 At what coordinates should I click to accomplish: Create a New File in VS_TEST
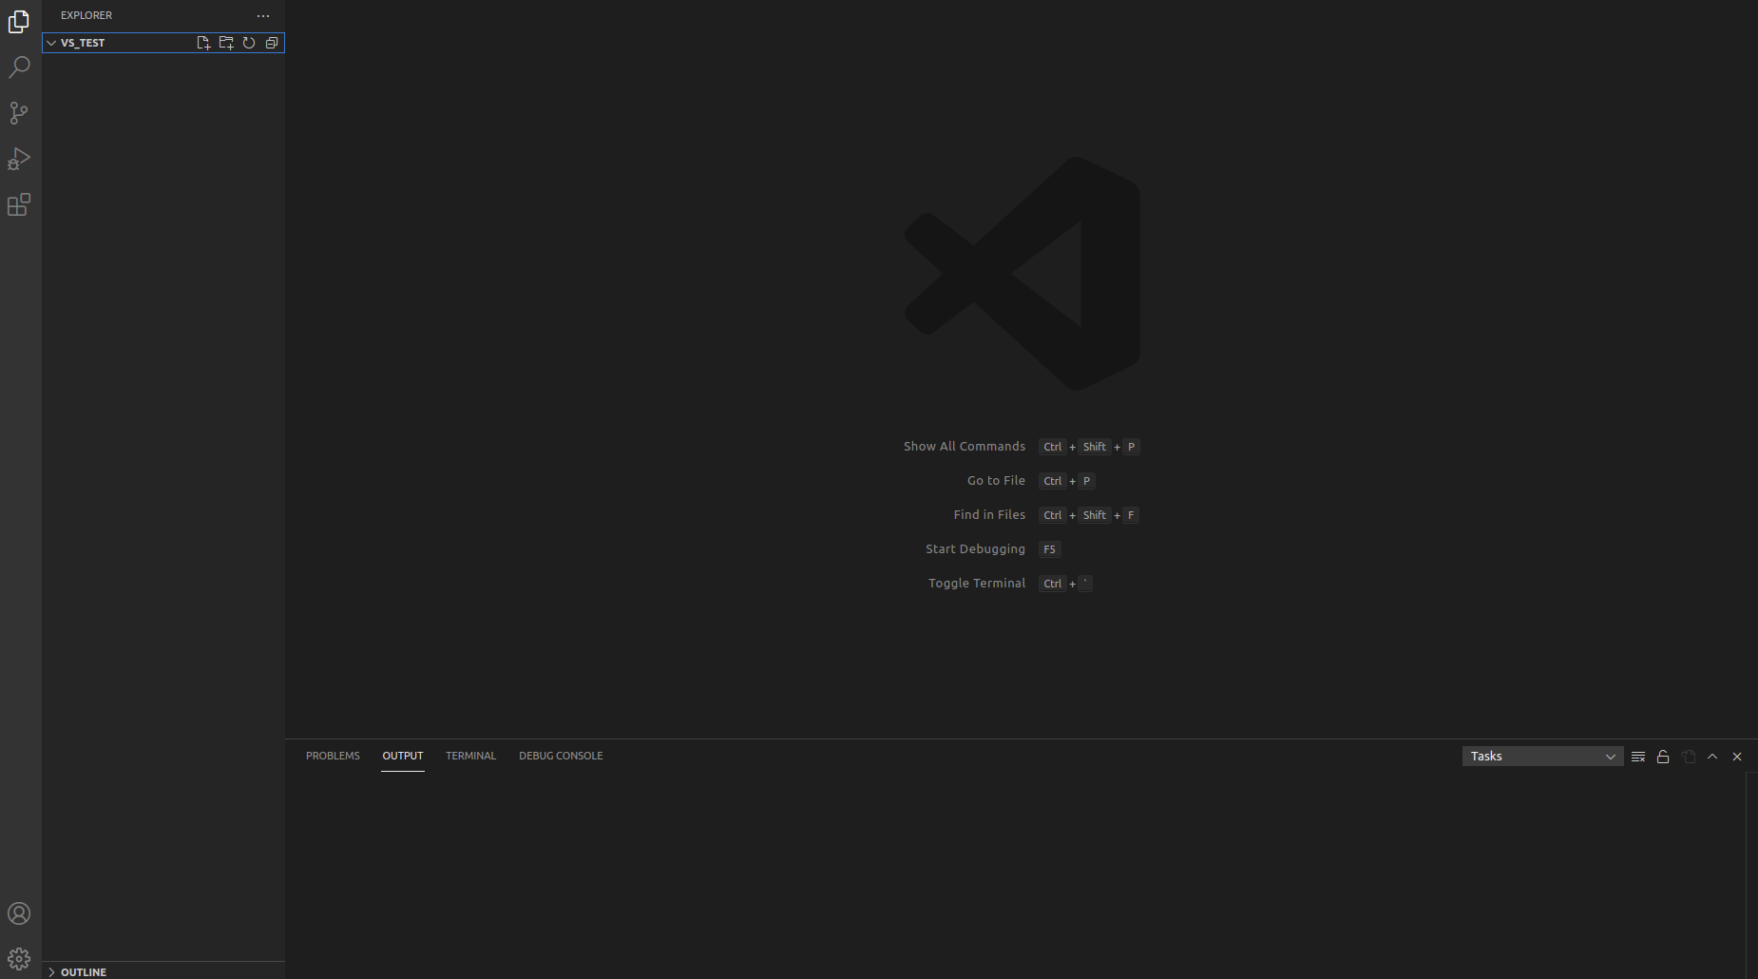[203, 43]
